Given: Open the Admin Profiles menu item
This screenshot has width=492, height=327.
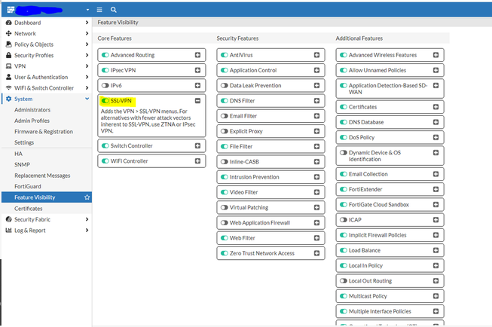Looking at the screenshot, I should 32,121.
